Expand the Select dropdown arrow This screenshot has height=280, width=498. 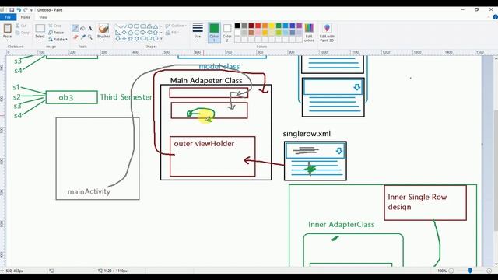[x=40, y=40]
